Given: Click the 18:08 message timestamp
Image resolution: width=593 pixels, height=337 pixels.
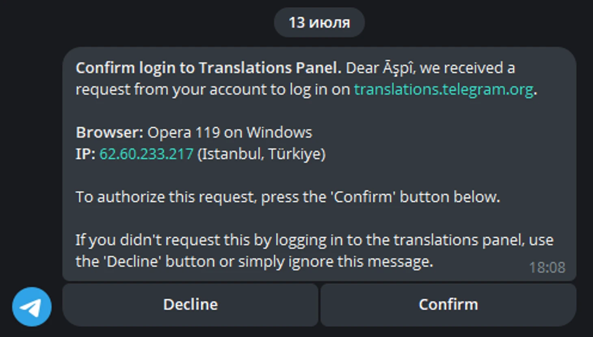Looking at the screenshot, I should coord(547,268).
